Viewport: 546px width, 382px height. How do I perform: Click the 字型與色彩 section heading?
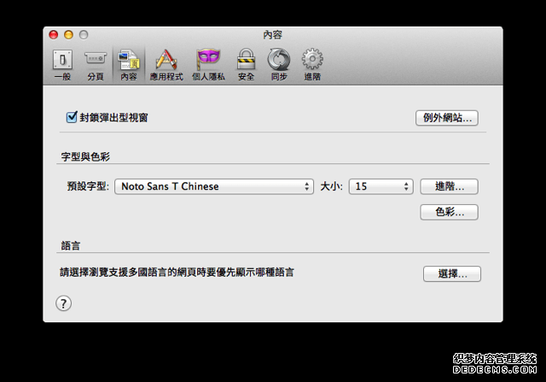coord(85,156)
